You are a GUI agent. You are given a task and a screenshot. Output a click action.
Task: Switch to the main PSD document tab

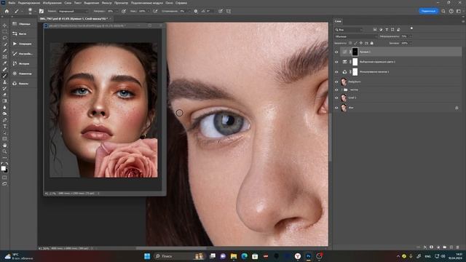(x=75, y=19)
